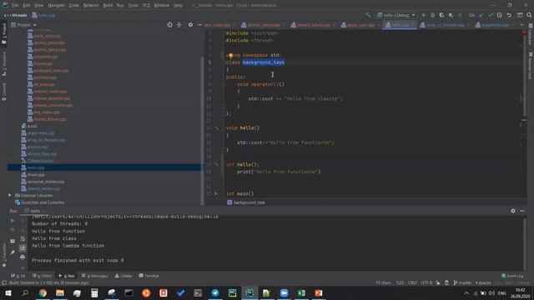The image size is (534, 300).
Task: Show hidden editor tabs chevron
Action: 521,25
